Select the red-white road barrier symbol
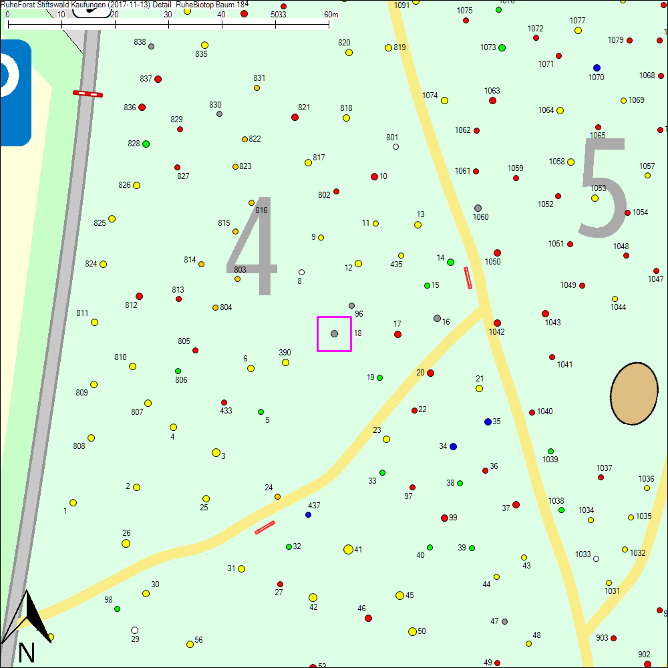668x668 pixels. point(88,94)
